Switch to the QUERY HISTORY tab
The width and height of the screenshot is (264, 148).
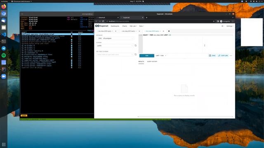pyautogui.click(x=152, y=62)
